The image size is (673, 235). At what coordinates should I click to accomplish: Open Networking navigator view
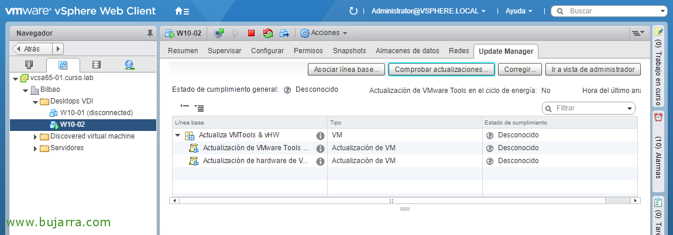[x=129, y=65]
